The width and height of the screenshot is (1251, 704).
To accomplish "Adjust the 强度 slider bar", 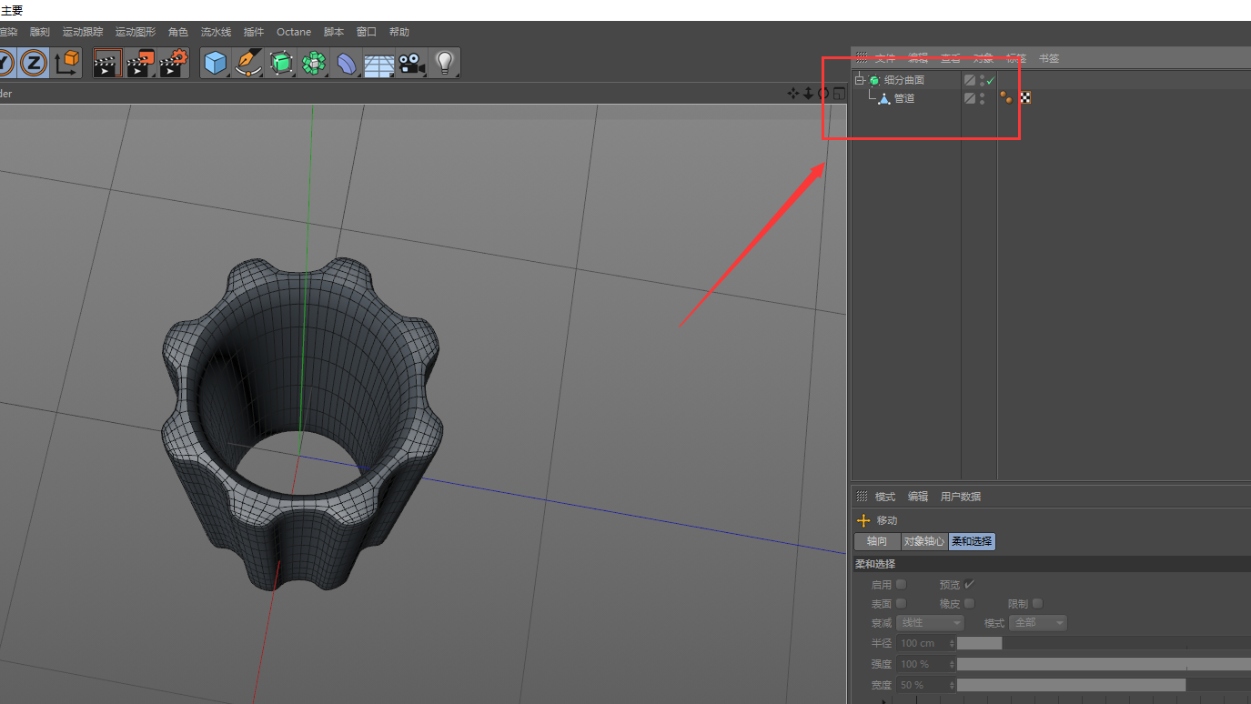I will tap(1104, 664).
